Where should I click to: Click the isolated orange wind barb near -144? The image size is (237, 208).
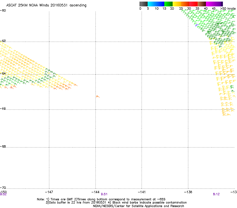click(x=98, y=96)
